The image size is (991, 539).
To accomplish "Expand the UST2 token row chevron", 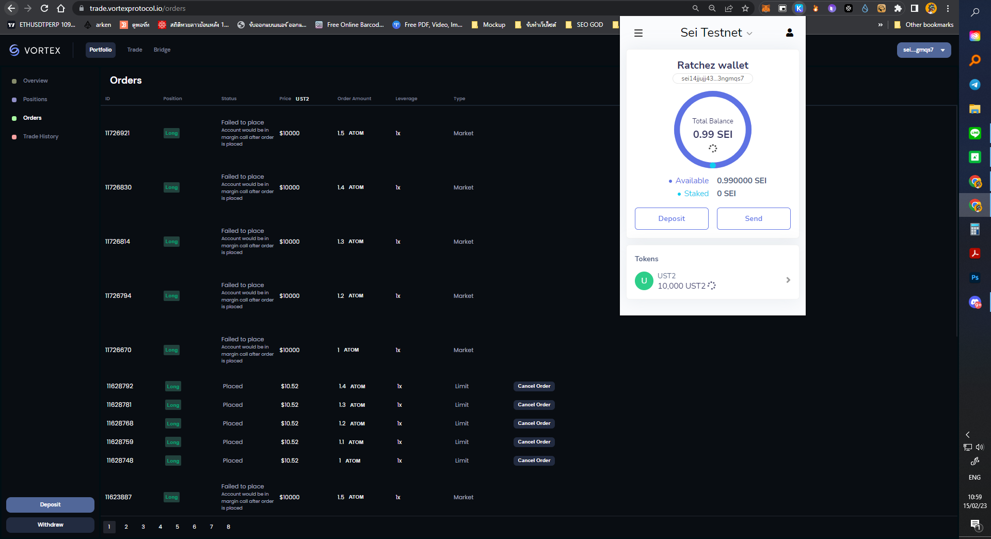I will pyautogui.click(x=788, y=280).
